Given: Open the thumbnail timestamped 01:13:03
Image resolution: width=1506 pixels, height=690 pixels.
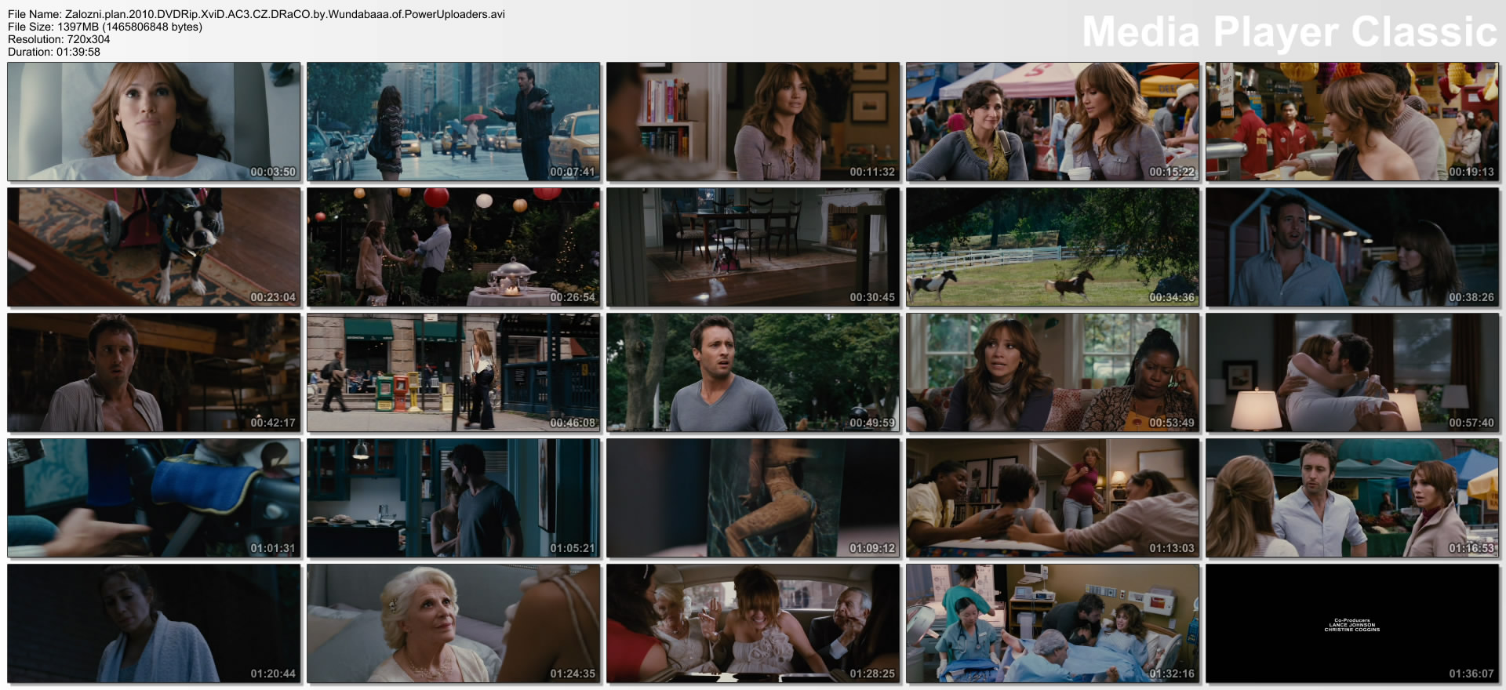Looking at the screenshot, I should point(1053,498).
